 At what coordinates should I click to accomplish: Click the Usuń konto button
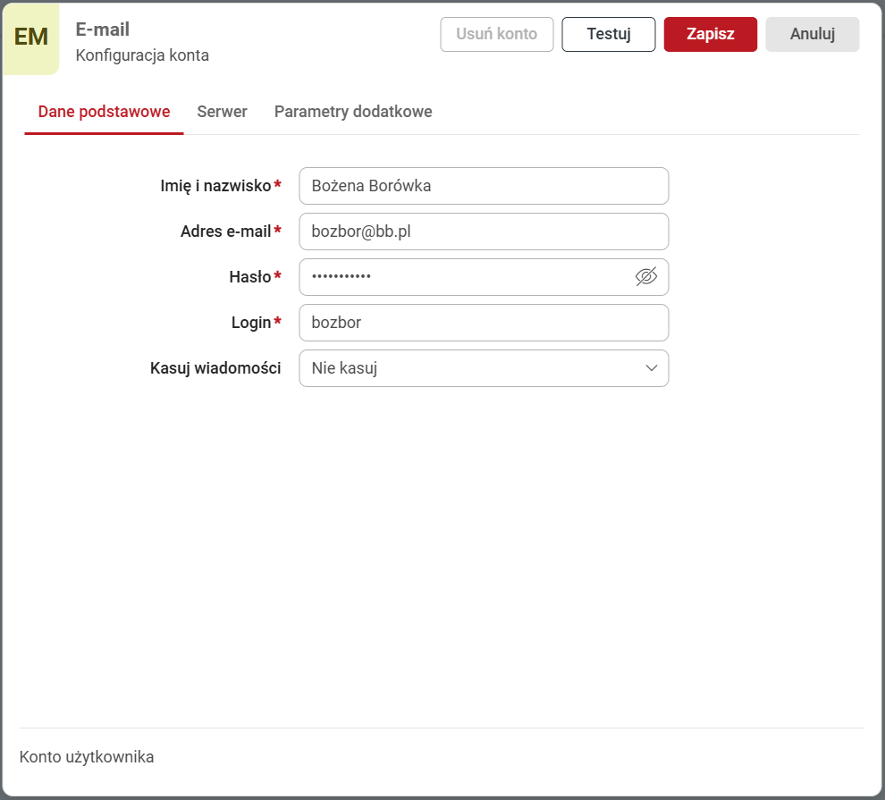coord(496,35)
